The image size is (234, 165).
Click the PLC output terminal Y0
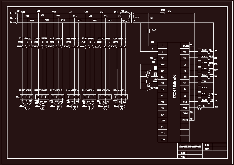coord(185,52)
